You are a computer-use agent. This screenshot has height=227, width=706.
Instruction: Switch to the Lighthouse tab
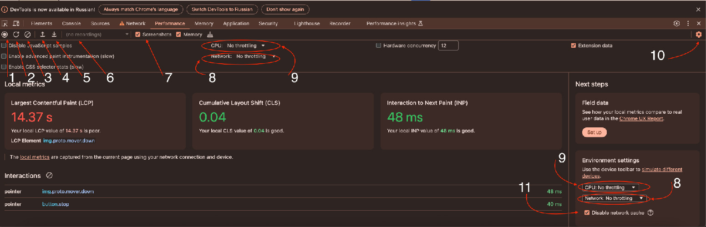pos(307,24)
